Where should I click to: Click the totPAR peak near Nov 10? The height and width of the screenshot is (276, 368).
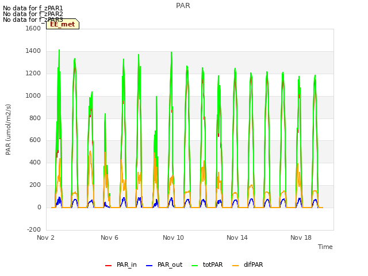171,52
